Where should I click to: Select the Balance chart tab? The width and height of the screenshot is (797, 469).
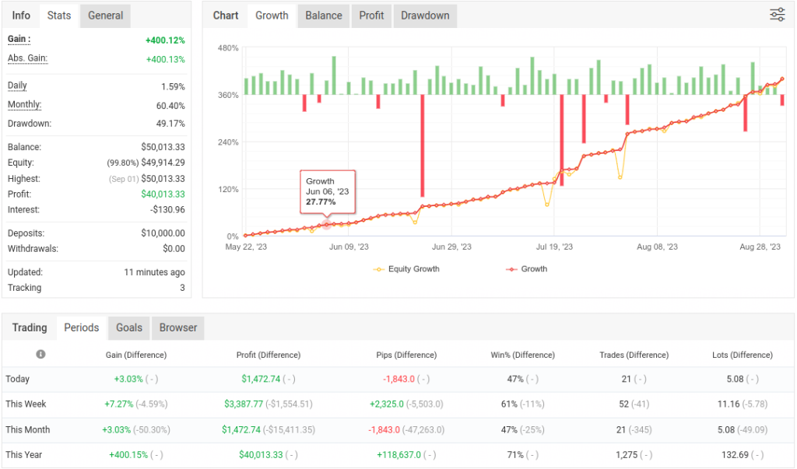tap(323, 16)
